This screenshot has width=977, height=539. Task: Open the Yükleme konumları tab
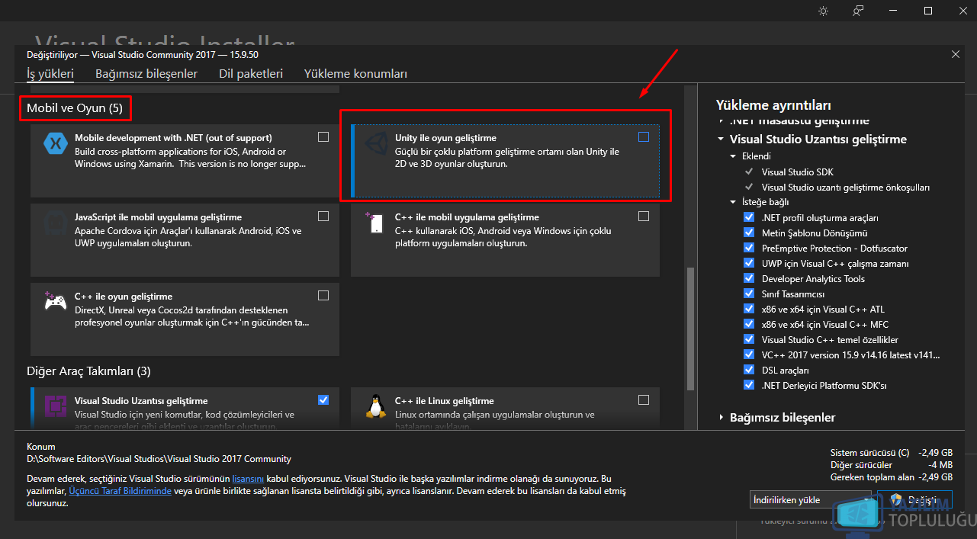[355, 74]
